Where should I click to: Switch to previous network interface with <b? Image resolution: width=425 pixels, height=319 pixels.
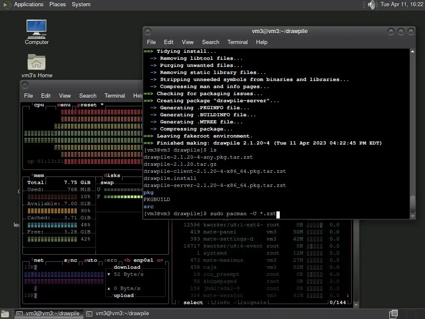tap(127, 260)
